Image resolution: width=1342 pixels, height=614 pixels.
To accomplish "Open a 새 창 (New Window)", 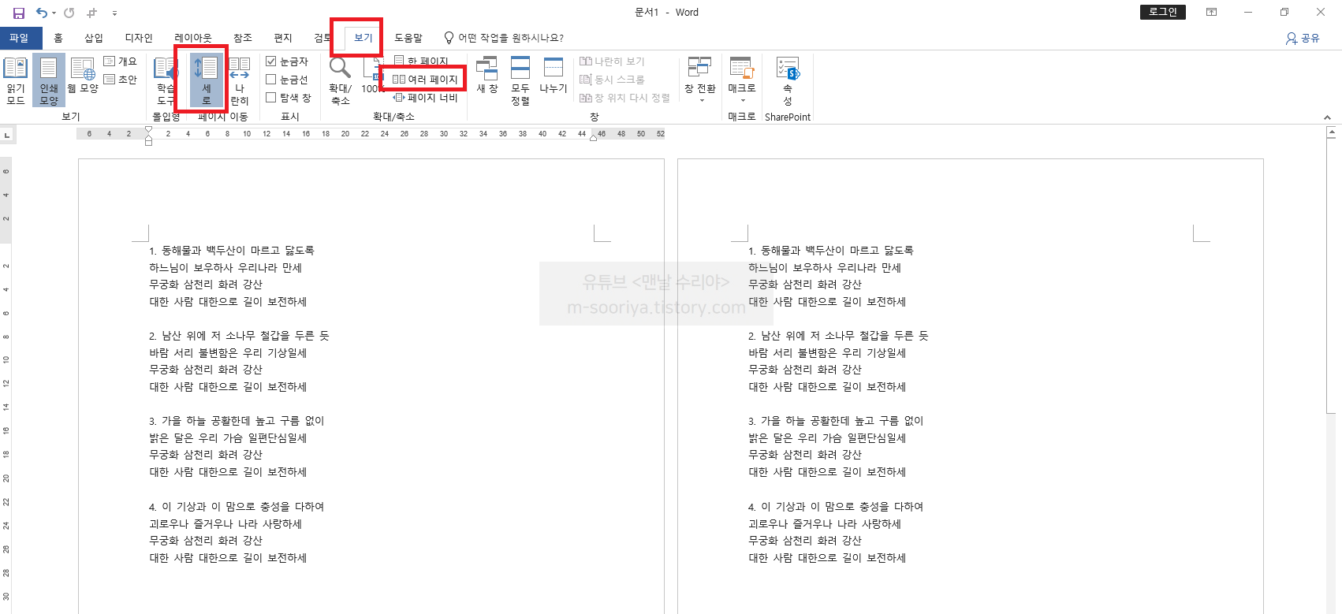I will click(x=487, y=76).
